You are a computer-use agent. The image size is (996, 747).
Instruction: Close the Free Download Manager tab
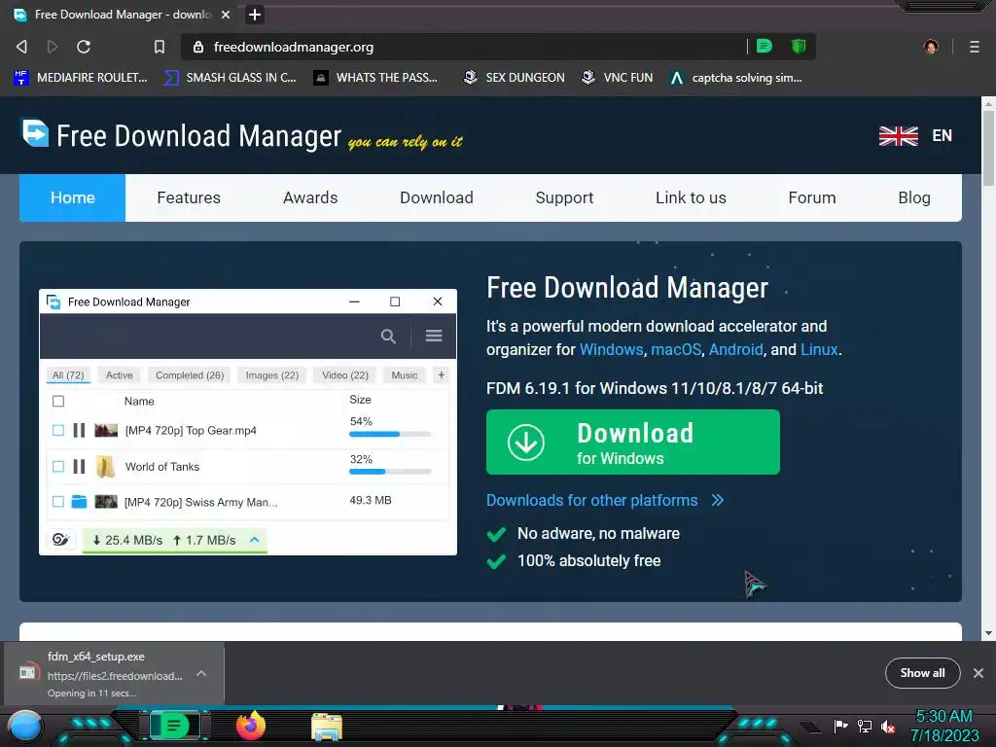226,15
